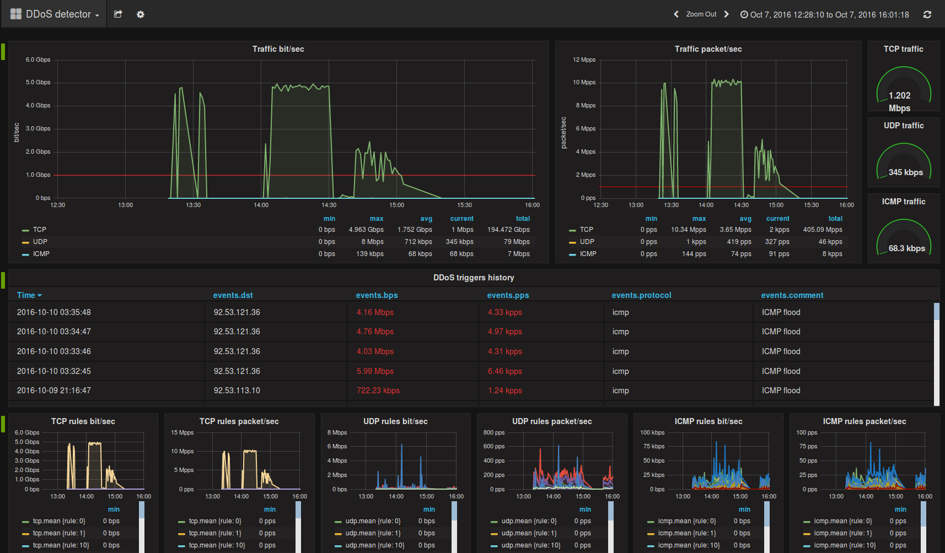Click TCP color swatch in bit/sec legend
This screenshot has width=945, height=553.
[x=25, y=230]
